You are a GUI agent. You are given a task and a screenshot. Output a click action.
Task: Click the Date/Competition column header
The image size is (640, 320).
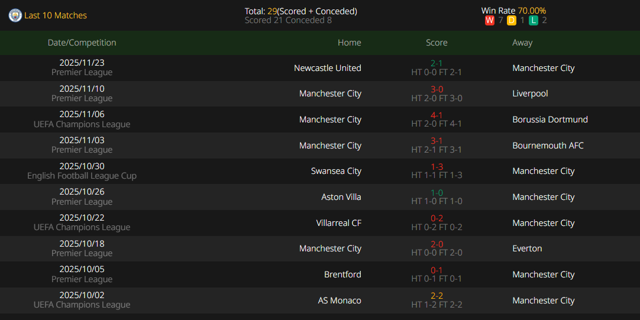tap(82, 43)
